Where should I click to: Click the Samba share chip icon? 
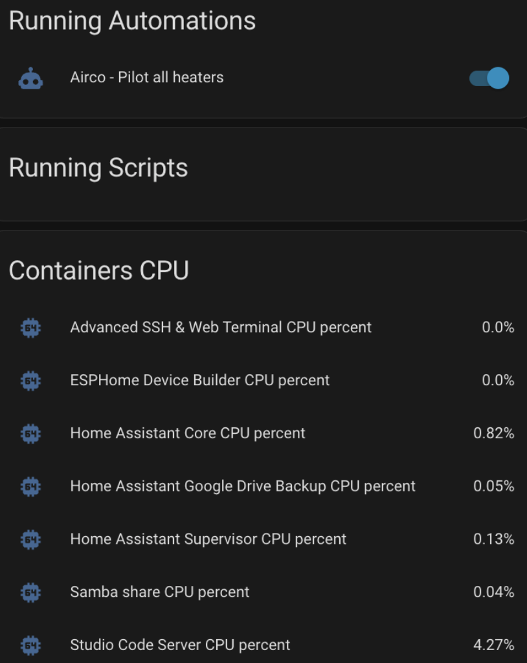pyautogui.click(x=30, y=592)
